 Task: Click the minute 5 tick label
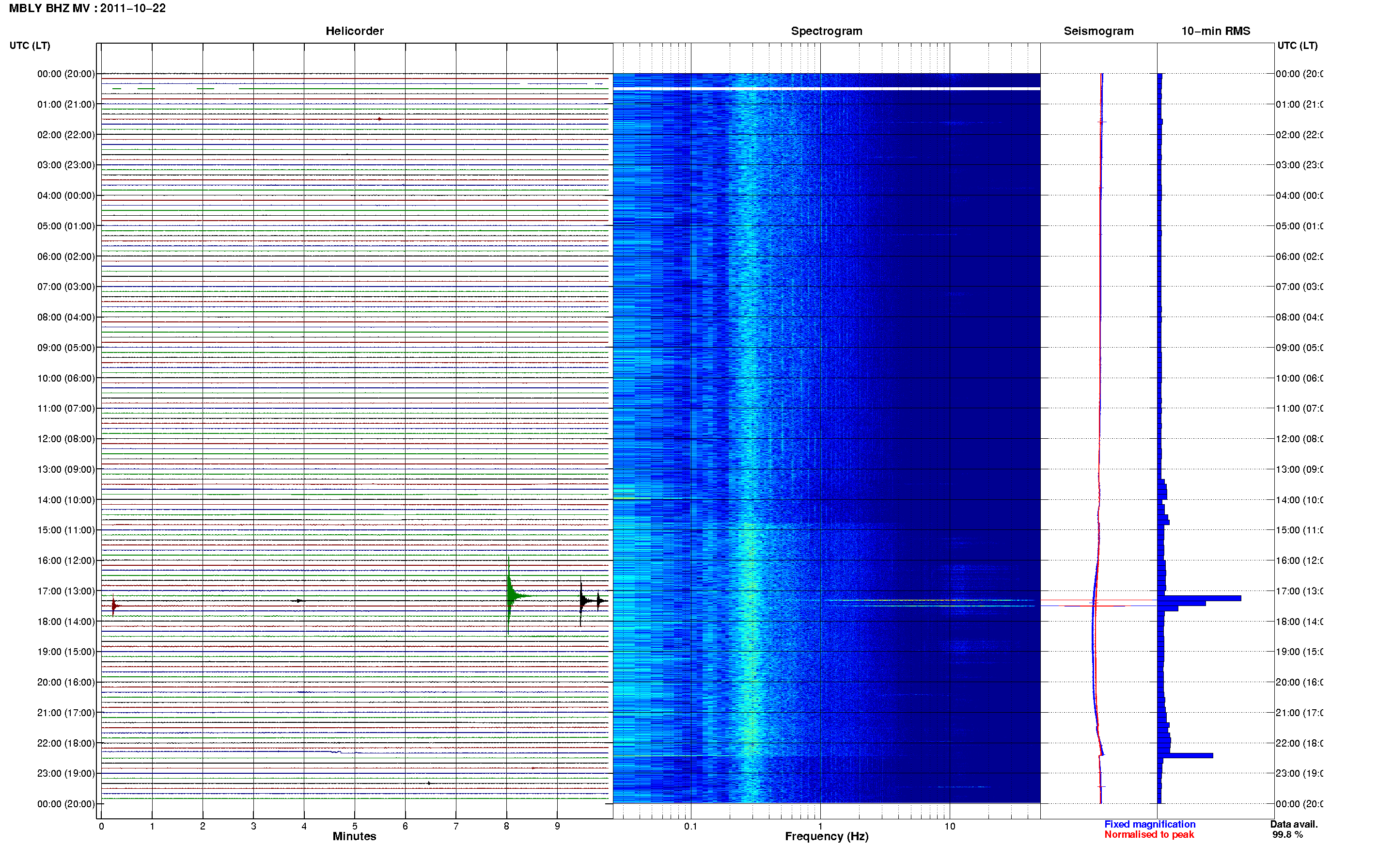tap(354, 826)
